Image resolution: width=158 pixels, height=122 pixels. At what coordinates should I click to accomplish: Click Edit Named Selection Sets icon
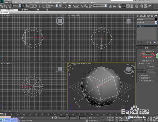coord(91,6)
